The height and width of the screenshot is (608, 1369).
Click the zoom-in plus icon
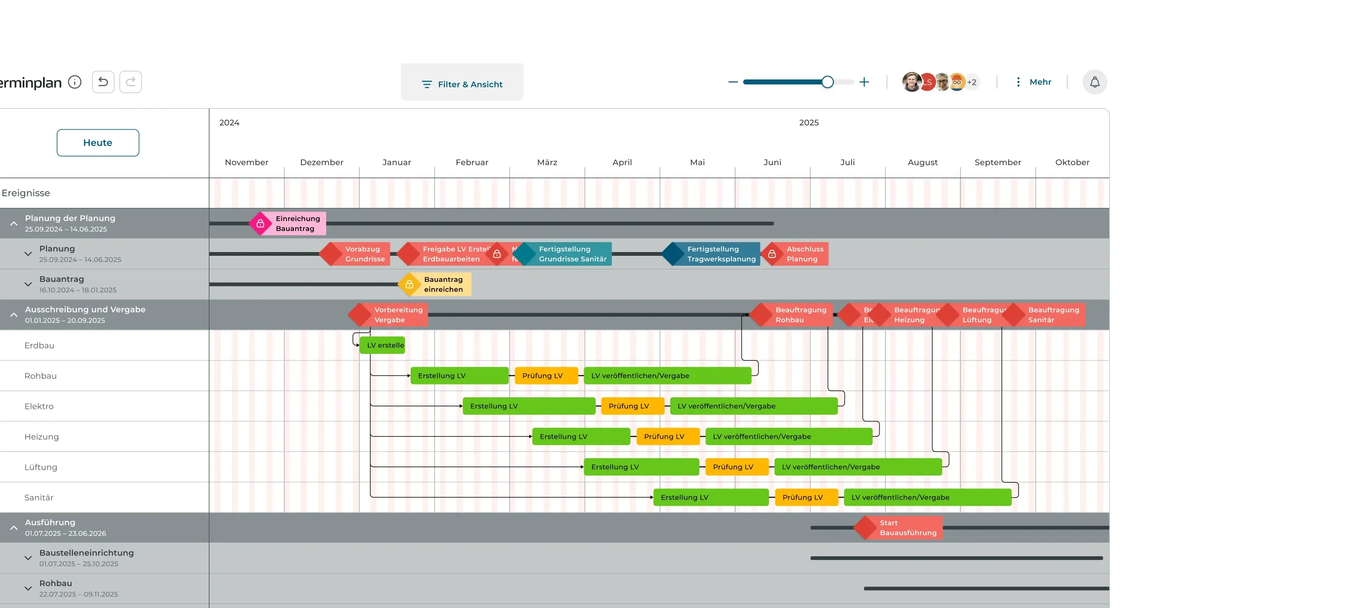864,82
